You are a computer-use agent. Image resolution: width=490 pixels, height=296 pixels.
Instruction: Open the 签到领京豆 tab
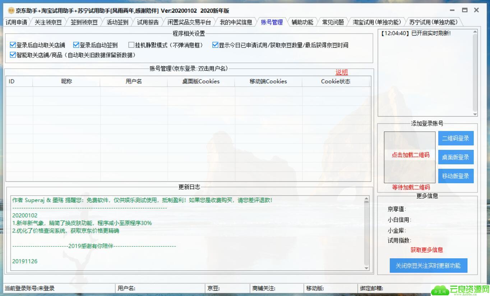84,22
